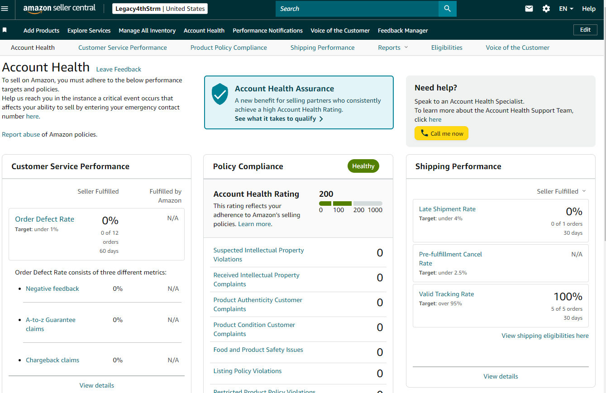Click the Amazon Seller Central logo
The image size is (606, 393).
tap(59, 9)
